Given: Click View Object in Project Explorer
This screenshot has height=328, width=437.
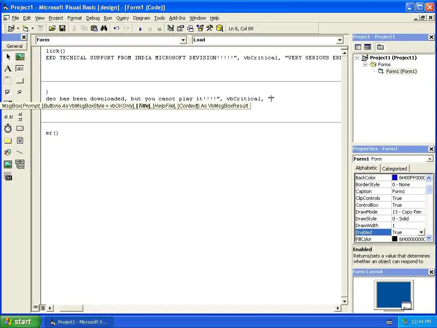Looking at the screenshot, I should click(367, 47).
